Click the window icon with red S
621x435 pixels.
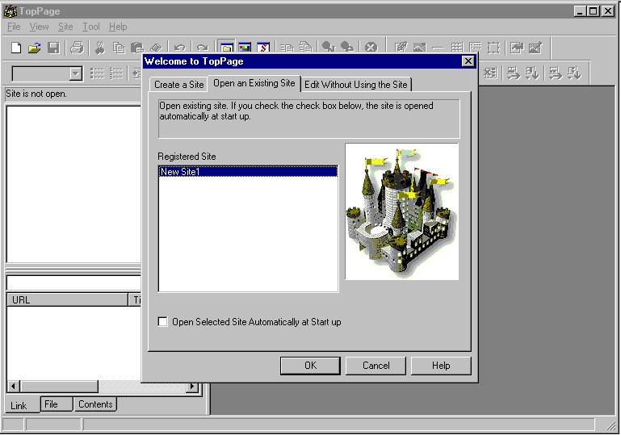pyautogui.click(x=263, y=47)
